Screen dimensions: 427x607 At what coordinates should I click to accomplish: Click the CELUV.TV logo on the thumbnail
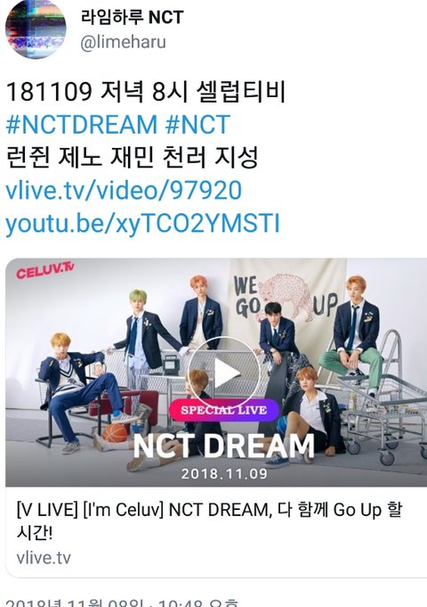[x=44, y=270]
